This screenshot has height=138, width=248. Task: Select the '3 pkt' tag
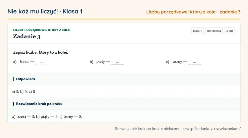pyautogui.click(x=229, y=31)
